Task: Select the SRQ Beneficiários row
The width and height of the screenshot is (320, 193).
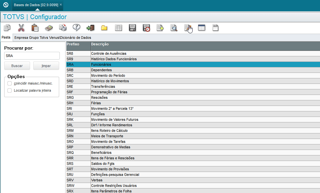Action: click(x=193, y=153)
